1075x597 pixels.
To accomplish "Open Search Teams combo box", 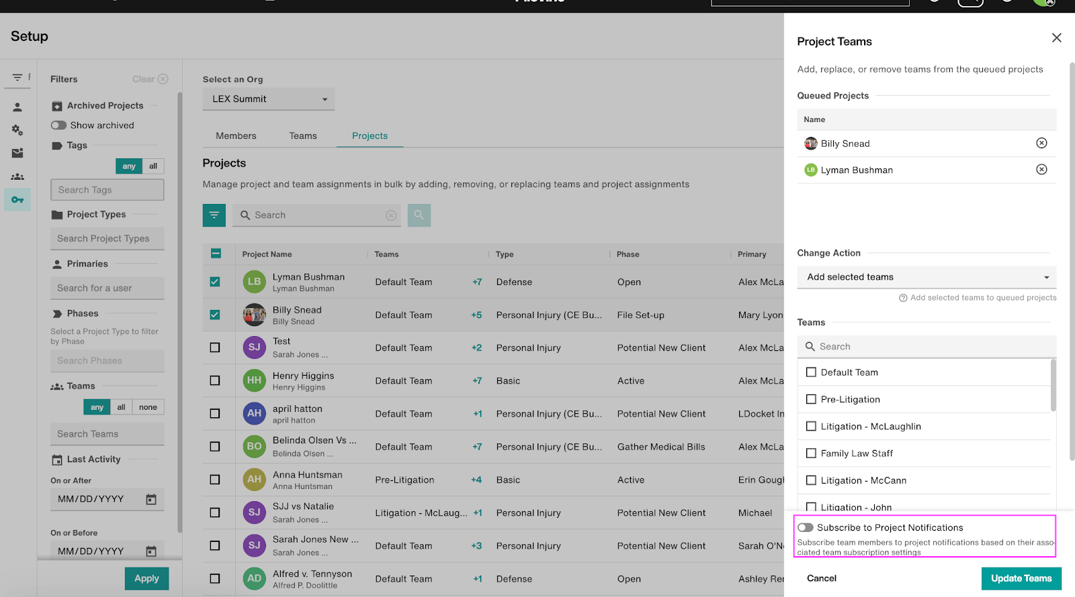I will point(107,434).
